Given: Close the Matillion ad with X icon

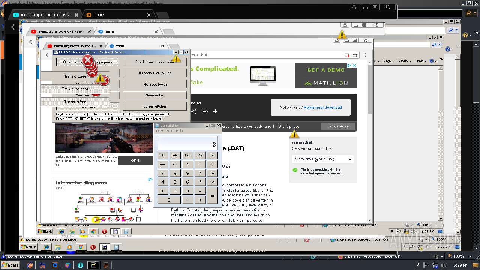Looking at the screenshot, I should coord(354,65).
